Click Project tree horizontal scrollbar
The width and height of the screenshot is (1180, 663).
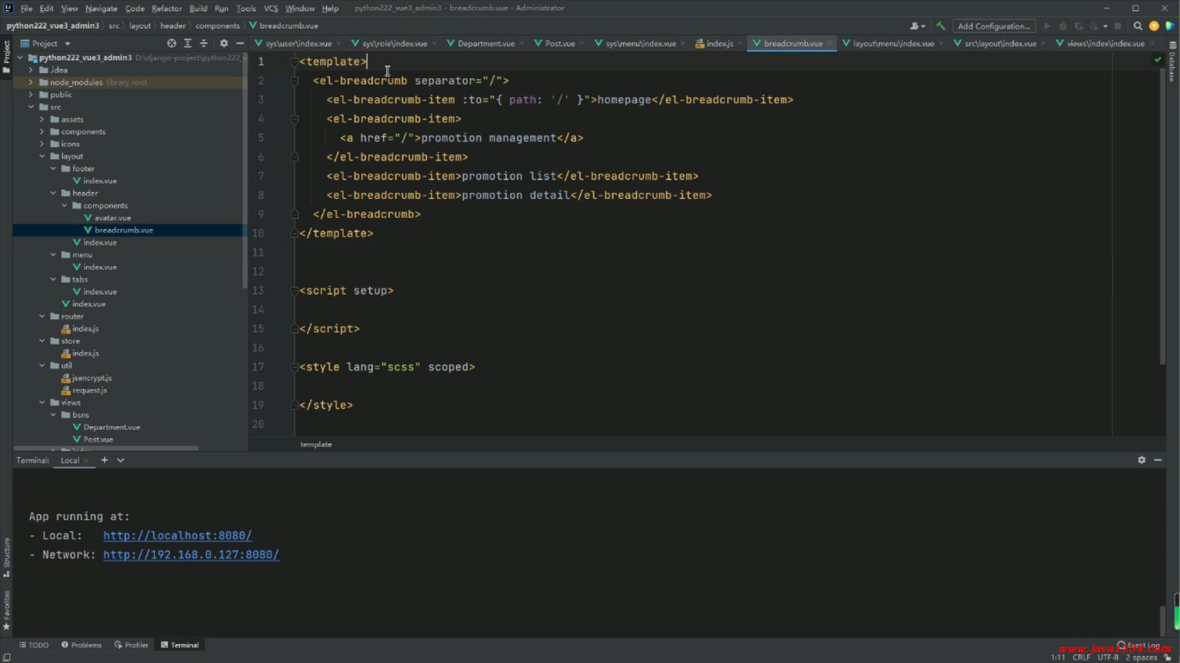106,448
